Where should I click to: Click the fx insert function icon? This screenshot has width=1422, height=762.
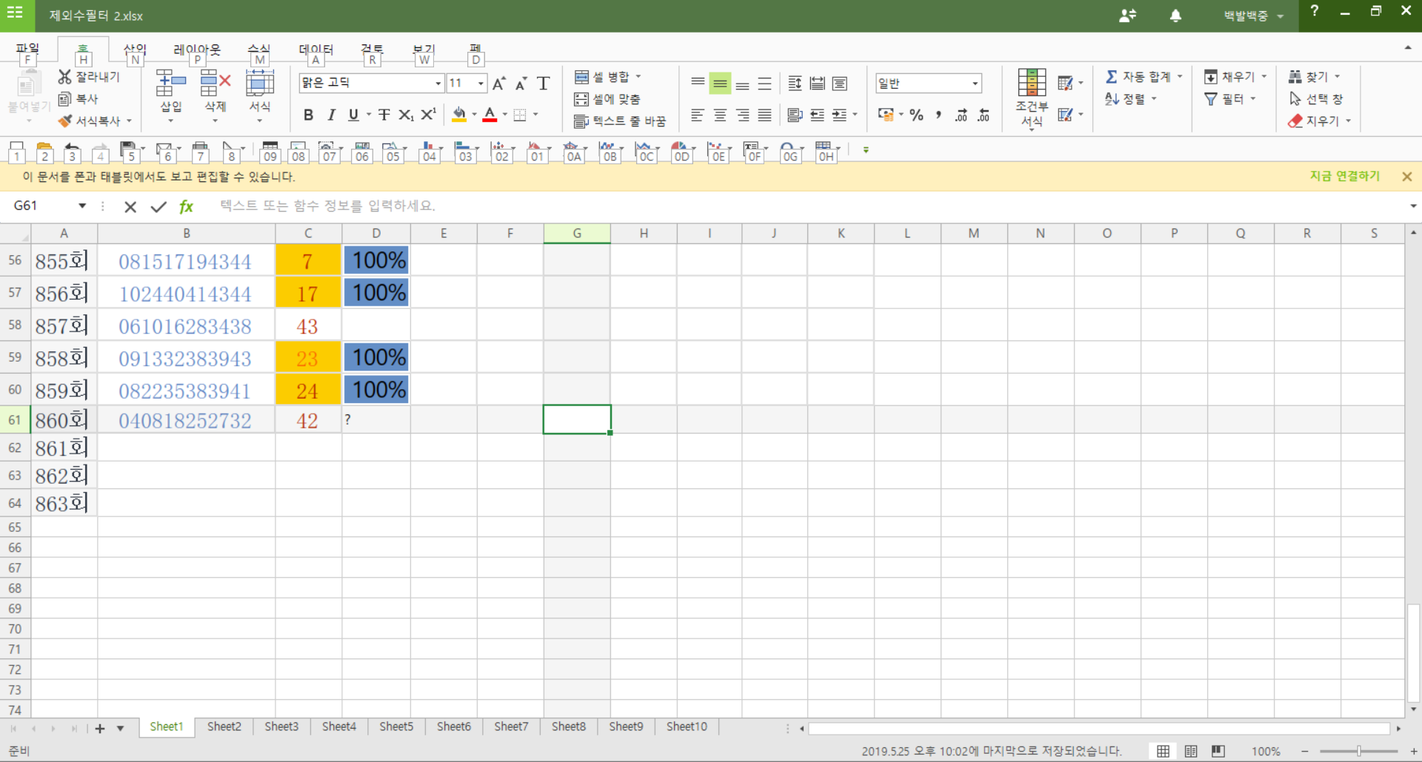[x=186, y=206]
